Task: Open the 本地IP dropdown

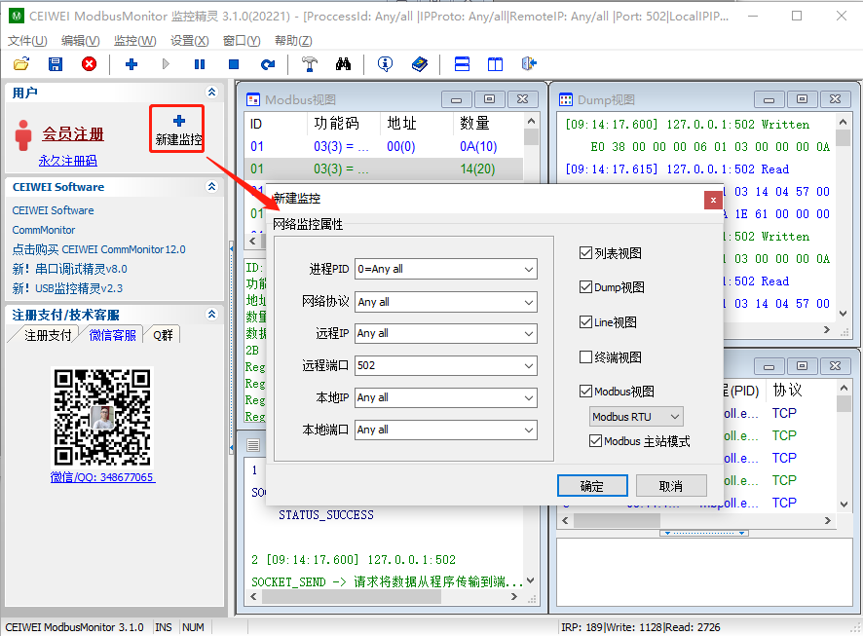Action: coord(529,397)
